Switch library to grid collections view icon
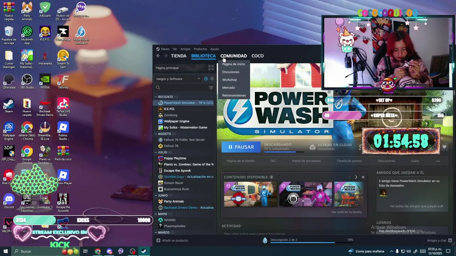This screenshot has width=456, height=256. (x=211, y=68)
